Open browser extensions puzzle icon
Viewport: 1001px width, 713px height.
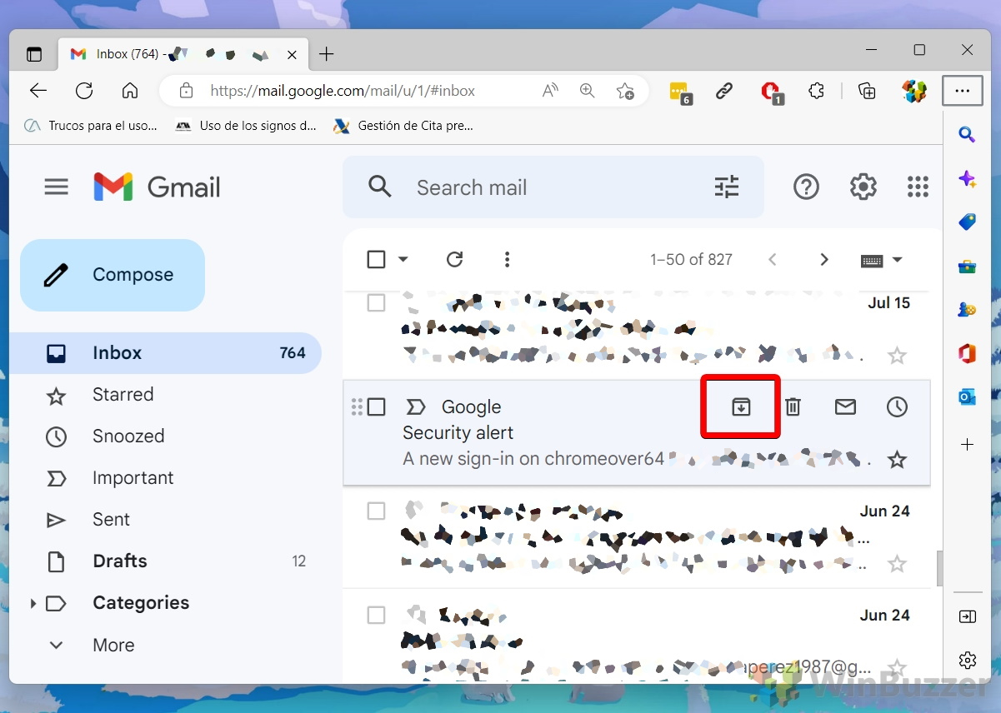pos(816,91)
